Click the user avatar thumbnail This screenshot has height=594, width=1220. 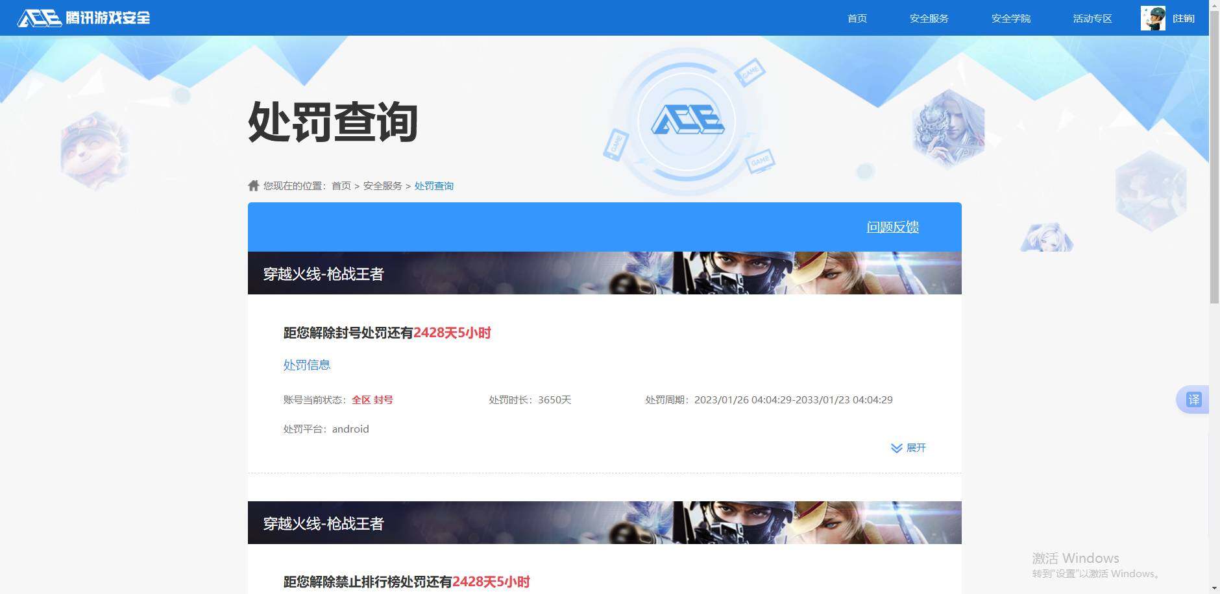point(1153,18)
